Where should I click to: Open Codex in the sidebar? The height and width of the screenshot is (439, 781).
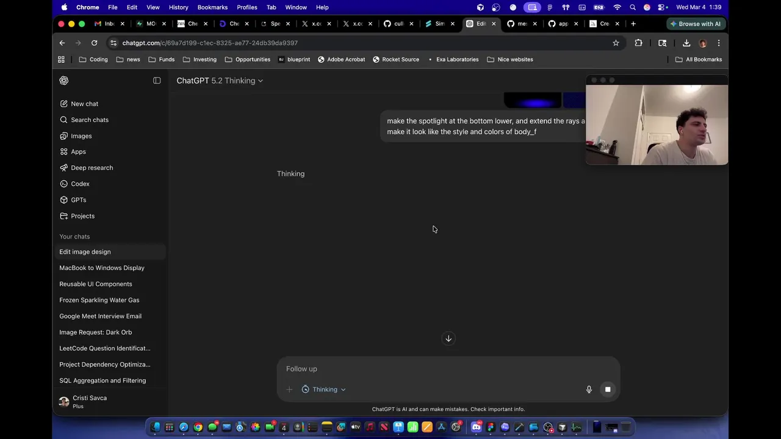click(110, 184)
